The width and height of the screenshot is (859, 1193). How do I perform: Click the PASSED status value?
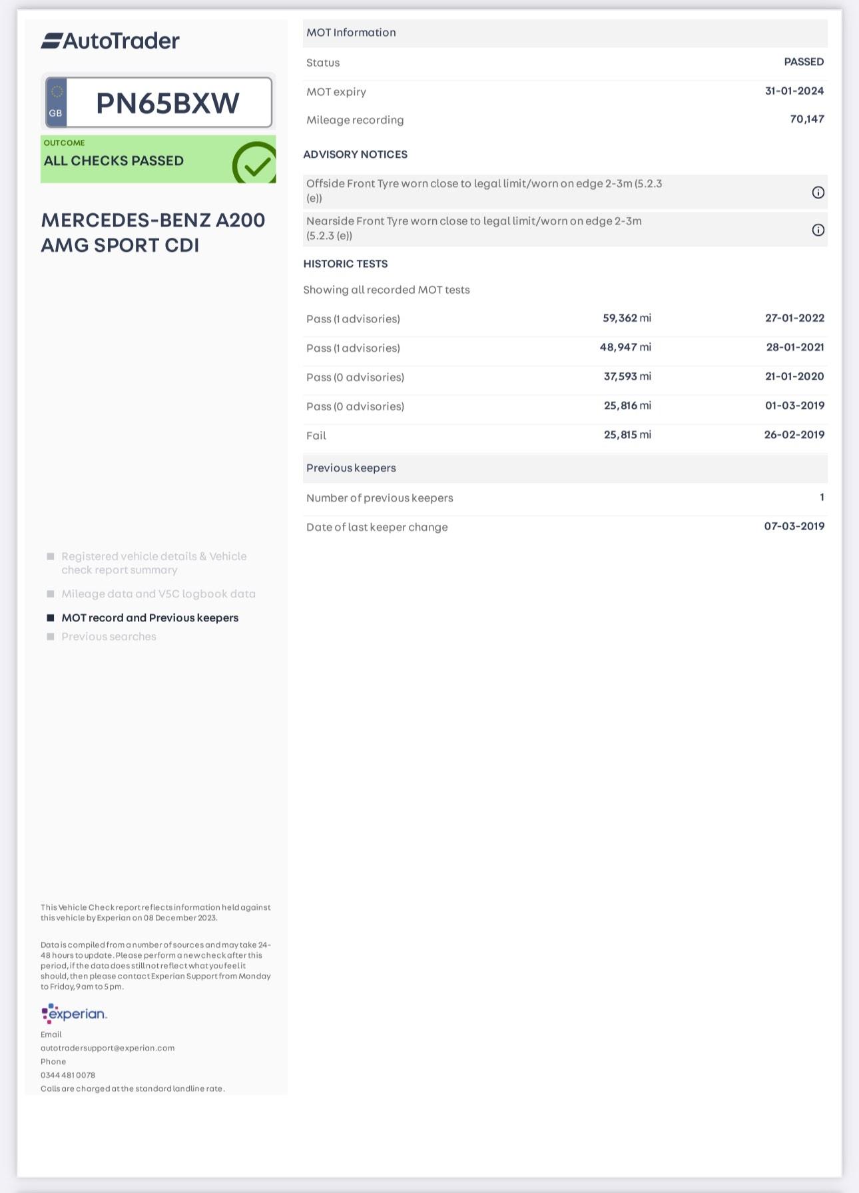804,62
